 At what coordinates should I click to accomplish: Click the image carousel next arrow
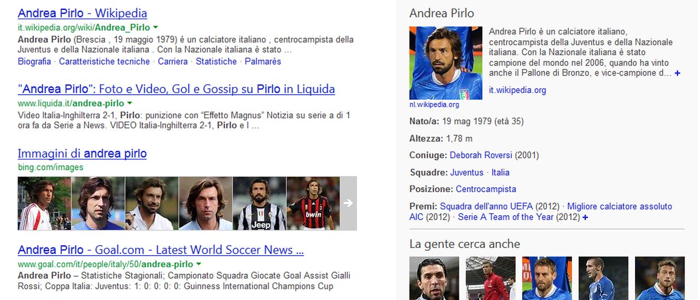tap(348, 203)
